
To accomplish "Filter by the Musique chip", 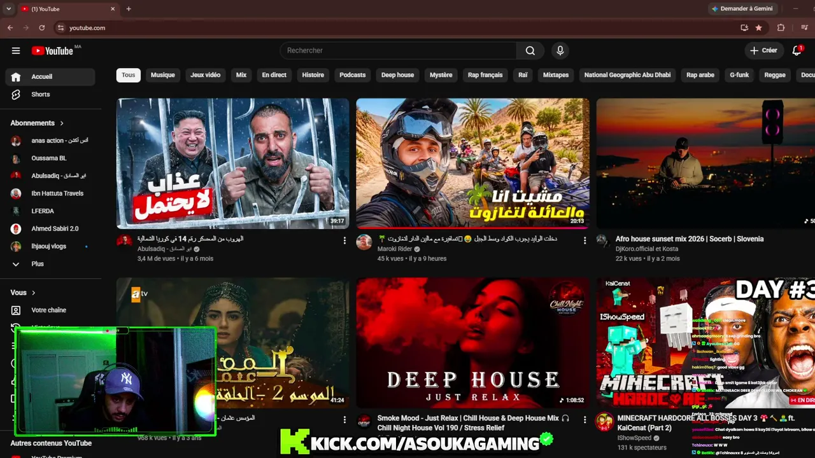I will click(x=162, y=75).
